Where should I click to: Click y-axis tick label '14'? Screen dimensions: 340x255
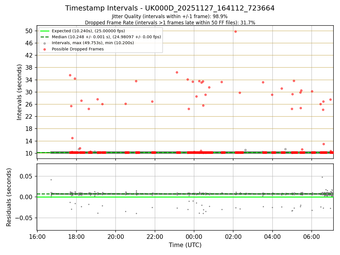pos(29,141)
